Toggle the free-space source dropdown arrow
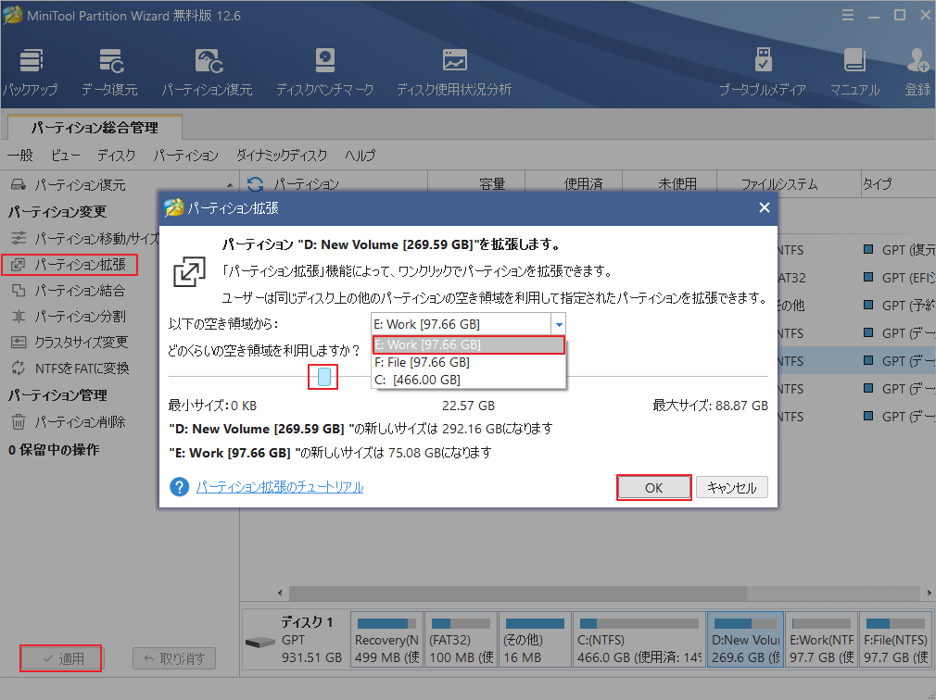Viewport: 936px width, 700px height. pyautogui.click(x=559, y=324)
